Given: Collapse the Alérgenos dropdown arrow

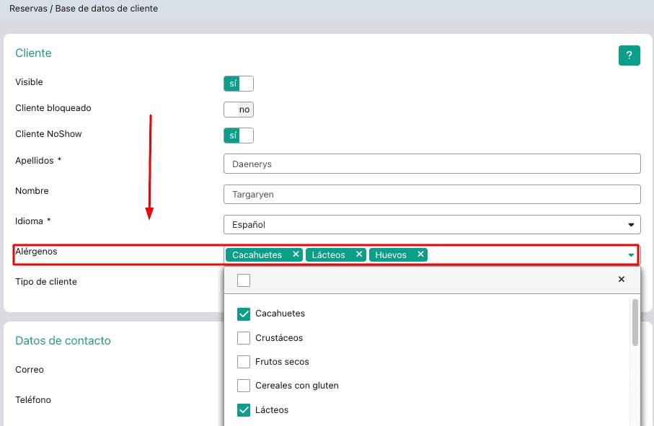Looking at the screenshot, I should tap(631, 254).
